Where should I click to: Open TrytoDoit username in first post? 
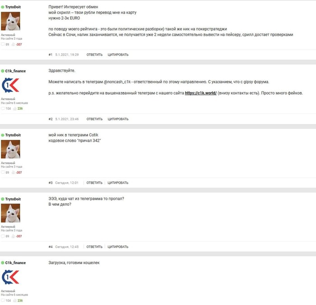click(13, 7)
